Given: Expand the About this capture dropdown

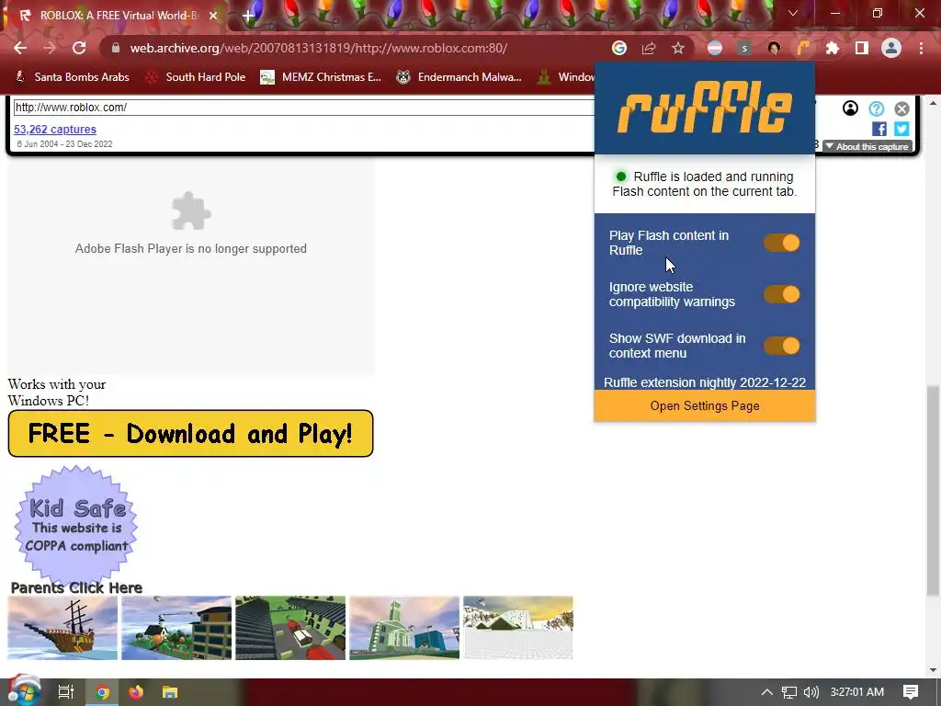Looking at the screenshot, I should tap(867, 146).
